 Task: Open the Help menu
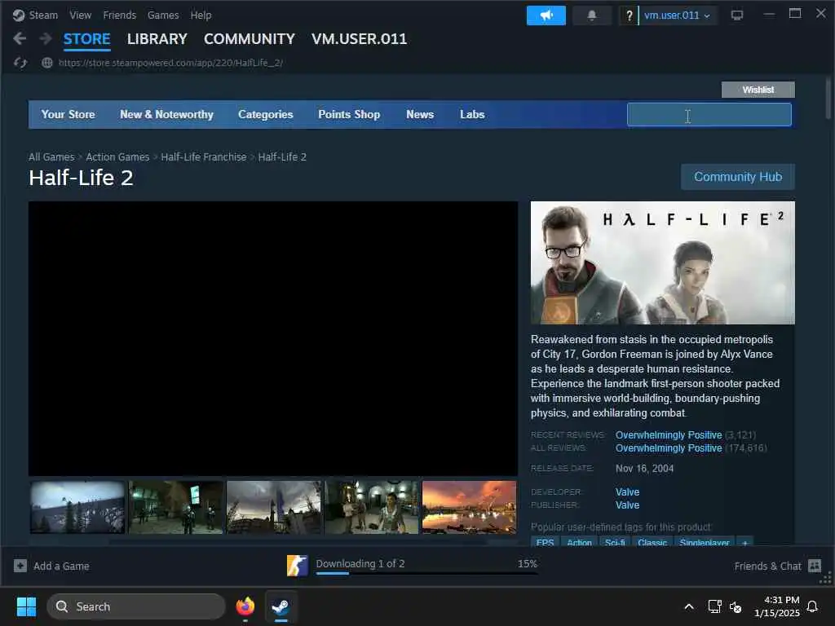pyautogui.click(x=201, y=15)
